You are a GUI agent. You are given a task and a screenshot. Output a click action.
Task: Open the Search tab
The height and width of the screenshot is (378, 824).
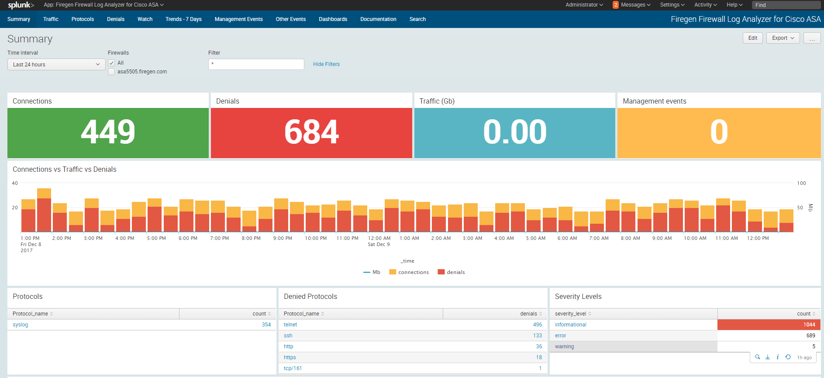(x=417, y=19)
